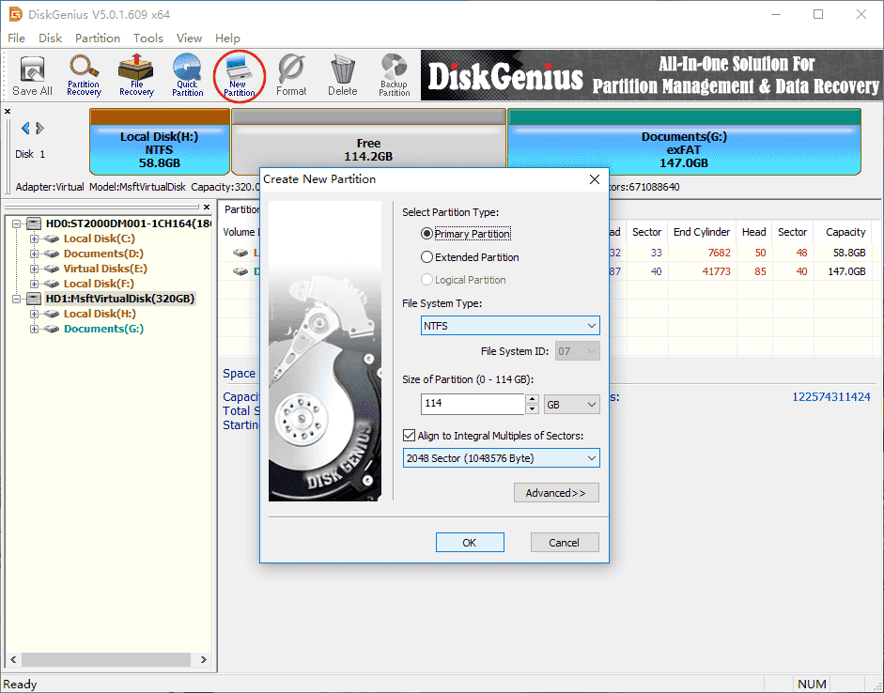Click the Local Disk(C:) drive icon
Image resolution: width=884 pixels, height=693 pixels.
[x=52, y=239]
